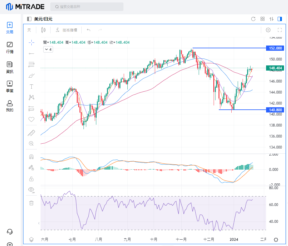Open the object tree layers panel
Viewport: 288px width, 246px height.
coord(31,240)
